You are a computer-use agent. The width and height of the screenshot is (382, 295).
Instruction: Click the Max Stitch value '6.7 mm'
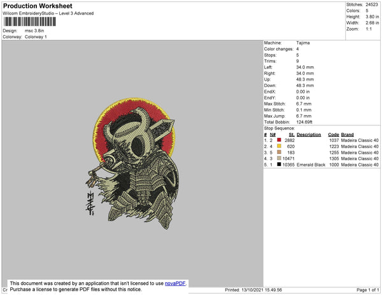pyautogui.click(x=304, y=104)
